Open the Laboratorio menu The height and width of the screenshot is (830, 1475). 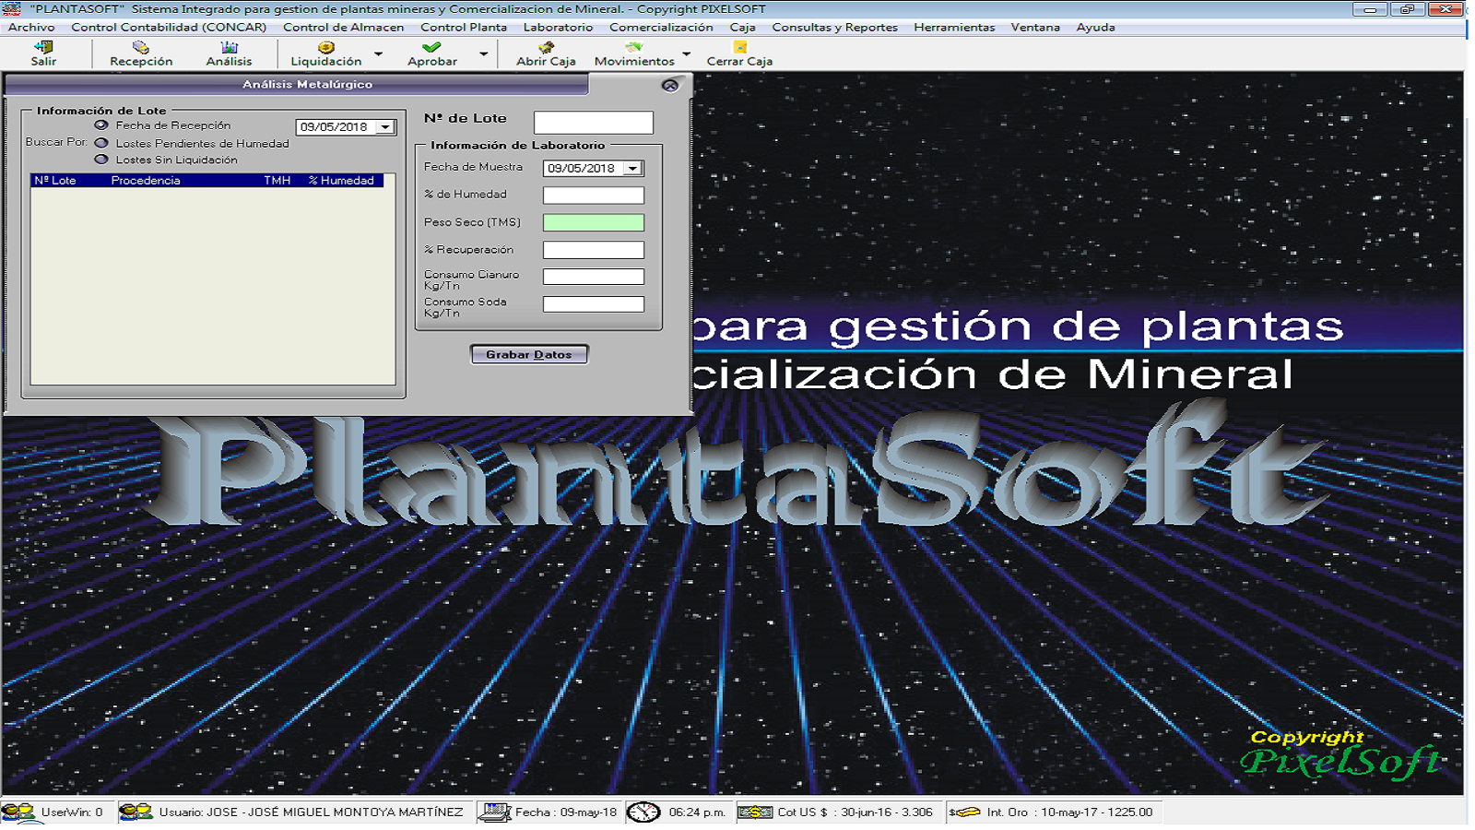tap(558, 28)
